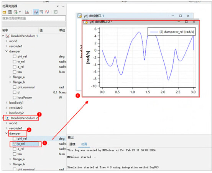Click the collapse-all box icon in toolbar
Image resolution: width=212 pixels, height=173 pixels.
point(56,12)
